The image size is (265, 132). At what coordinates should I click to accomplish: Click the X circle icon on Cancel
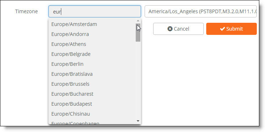[x=170, y=29]
